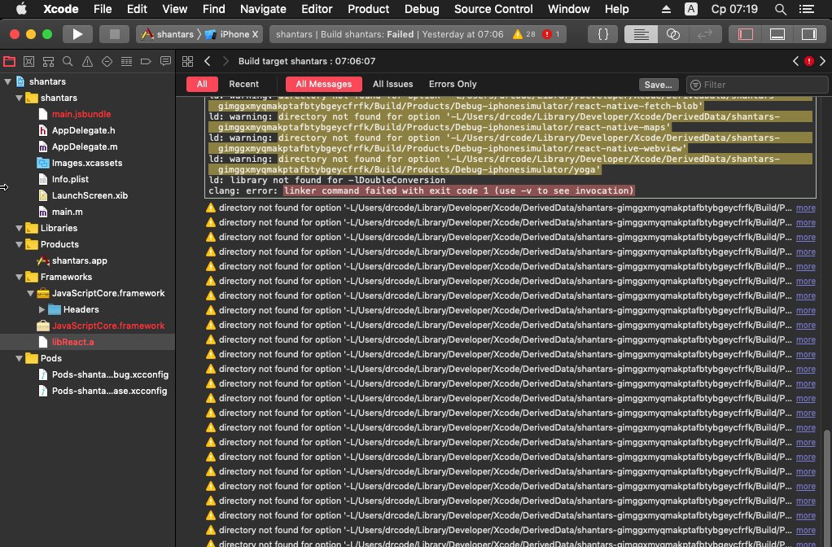Expand the Headers folder

(42, 310)
